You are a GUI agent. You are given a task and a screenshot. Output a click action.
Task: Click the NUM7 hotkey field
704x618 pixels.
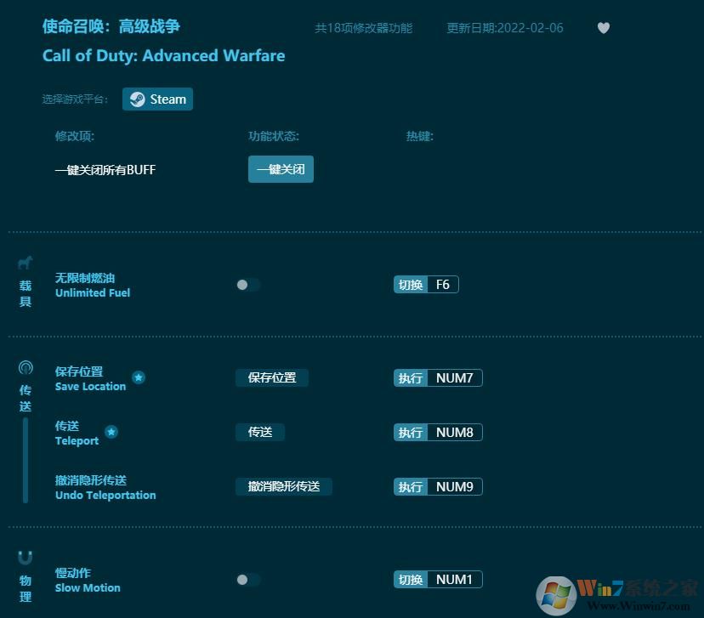tap(455, 378)
